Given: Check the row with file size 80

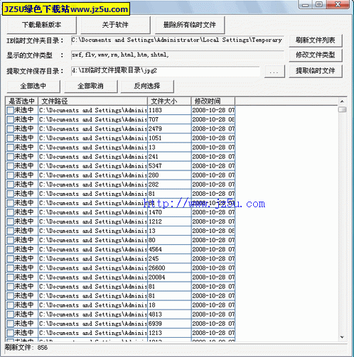Looking at the screenshot, I should point(10,240).
